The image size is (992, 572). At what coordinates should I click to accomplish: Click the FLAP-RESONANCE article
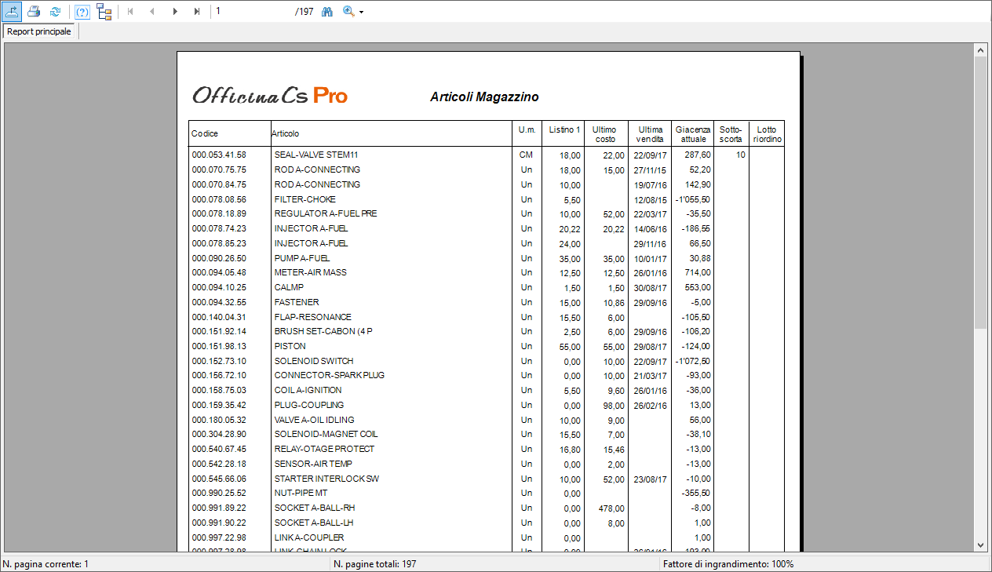[313, 317]
